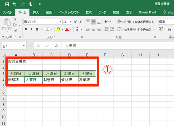Apply the yellow fill color bucket
Screen dimensions: 174x126
(x=58, y=29)
